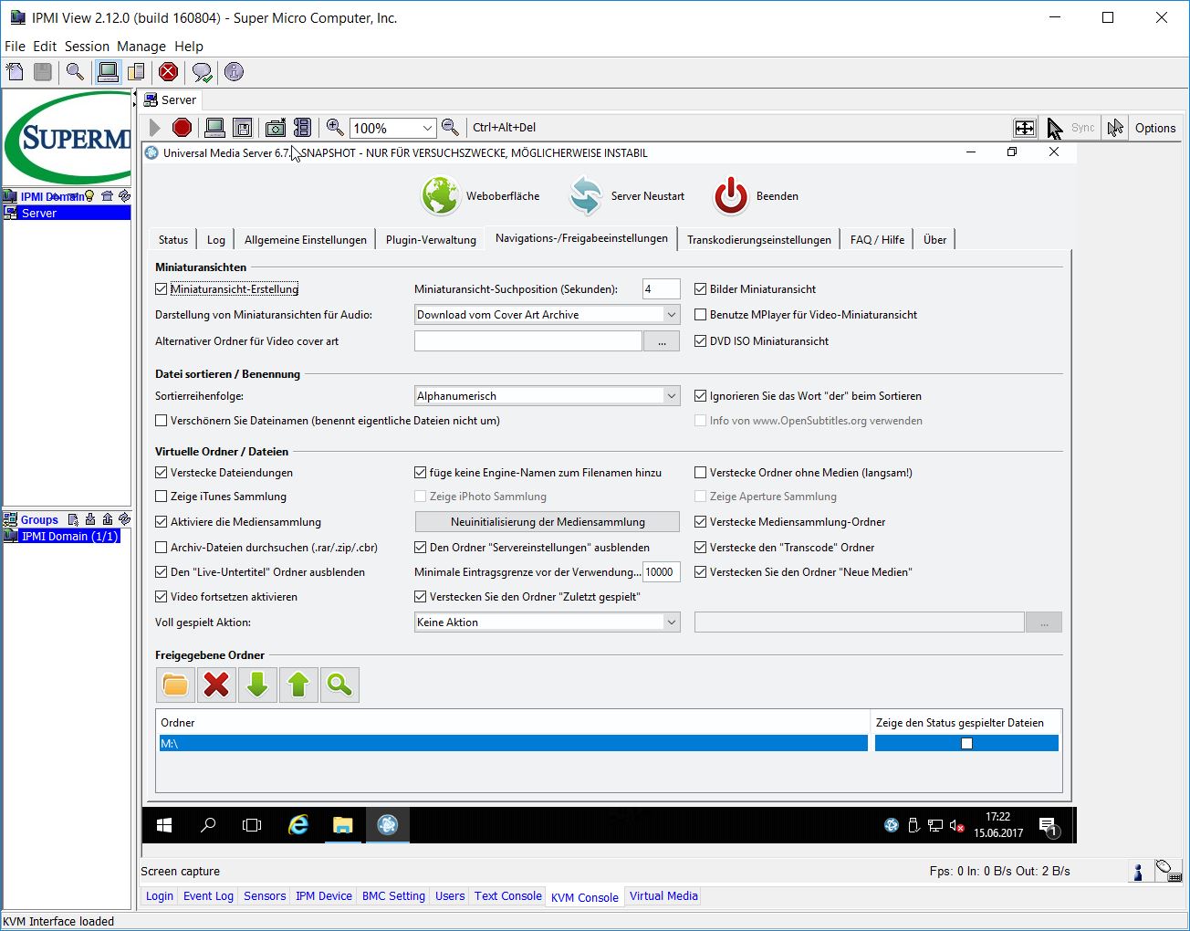Viewport: 1190px width, 931px height.
Task: Send Ctrl+Alt+Del to remote server
Action: pos(505,128)
